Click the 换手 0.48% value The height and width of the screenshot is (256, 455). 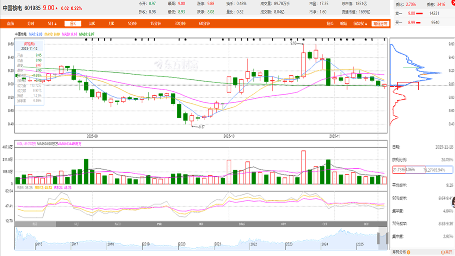click(x=241, y=3)
